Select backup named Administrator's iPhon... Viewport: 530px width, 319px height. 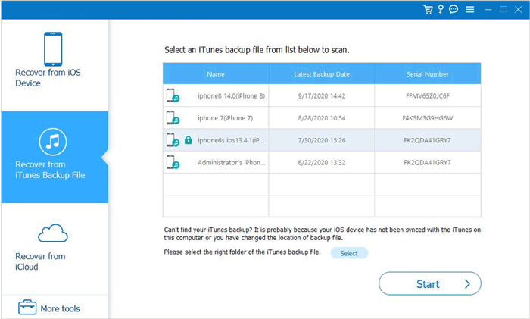[231, 162]
